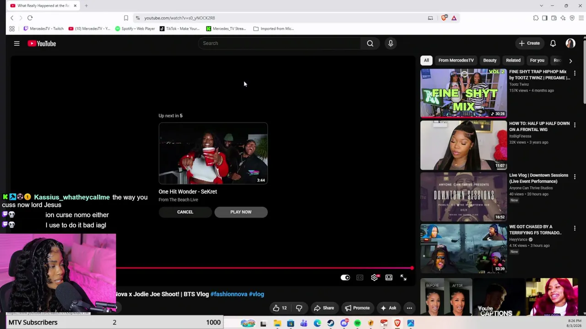The image size is (586, 329).
Task: Select From MercedesTV chip
Action: click(456, 60)
